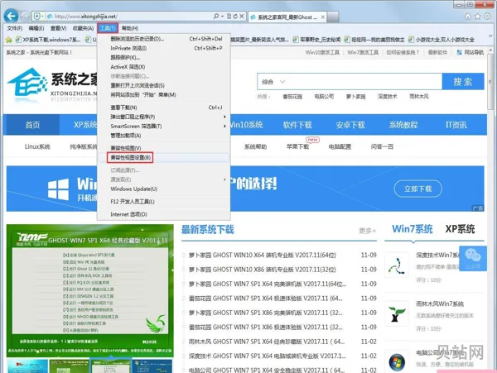Image resolution: width=497 pixels, height=373 pixels.
Task: Click the page vertical scrollbar thumb
Action: coord(490,81)
